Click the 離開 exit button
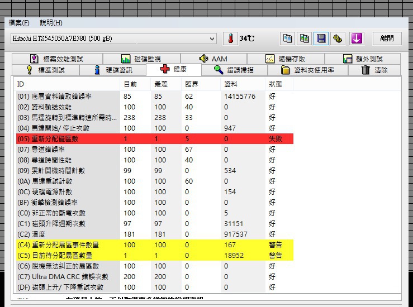Screen dimensions: 413x307 387,39
